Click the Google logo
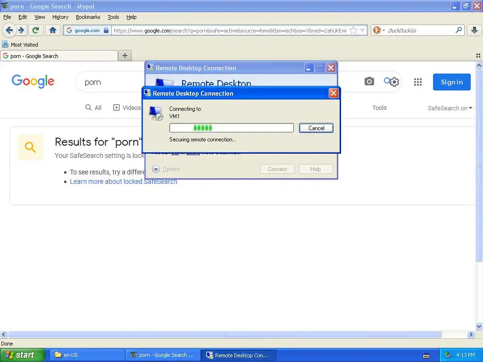 33,81
